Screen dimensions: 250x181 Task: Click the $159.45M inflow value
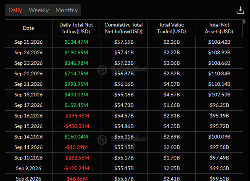(x=76, y=105)
